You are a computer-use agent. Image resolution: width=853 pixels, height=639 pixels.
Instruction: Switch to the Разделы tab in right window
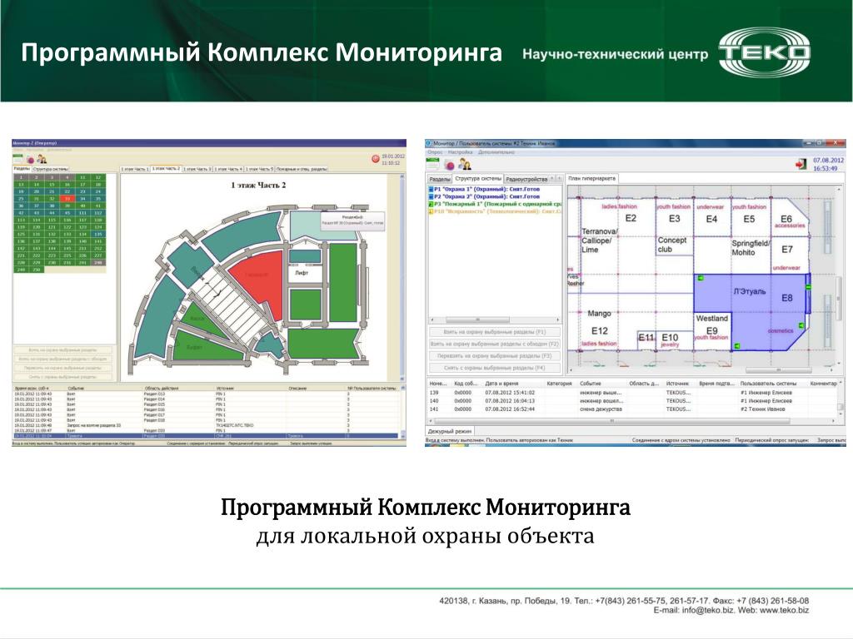pyautogui.click(x=440, y=179)
